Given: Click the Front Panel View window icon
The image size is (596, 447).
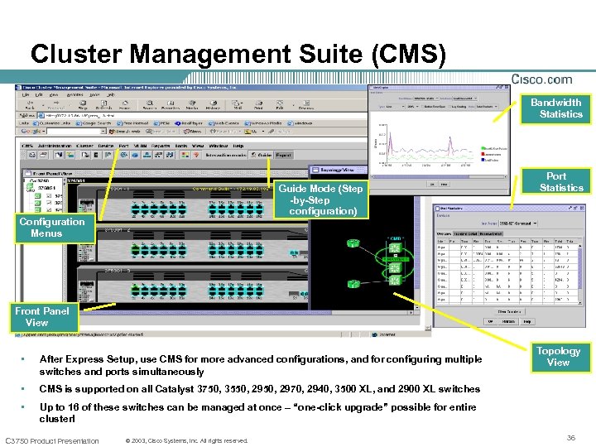Looking at the screenshot, I should tap(27, 173).
